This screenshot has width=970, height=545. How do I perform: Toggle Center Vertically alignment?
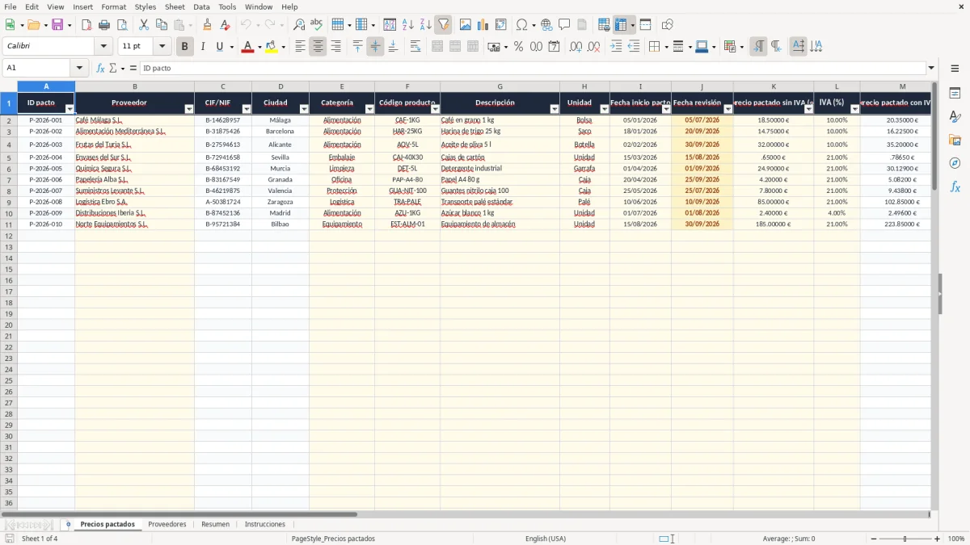[375, 47]
